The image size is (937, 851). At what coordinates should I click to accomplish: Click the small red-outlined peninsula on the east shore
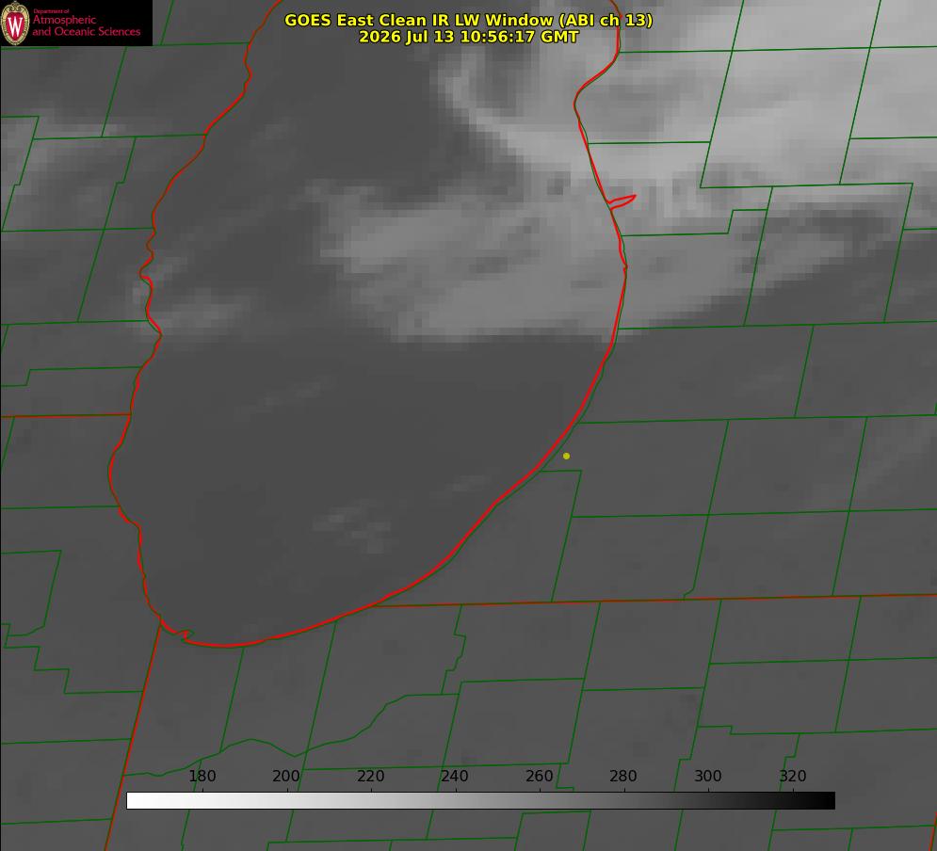point(622,201)
